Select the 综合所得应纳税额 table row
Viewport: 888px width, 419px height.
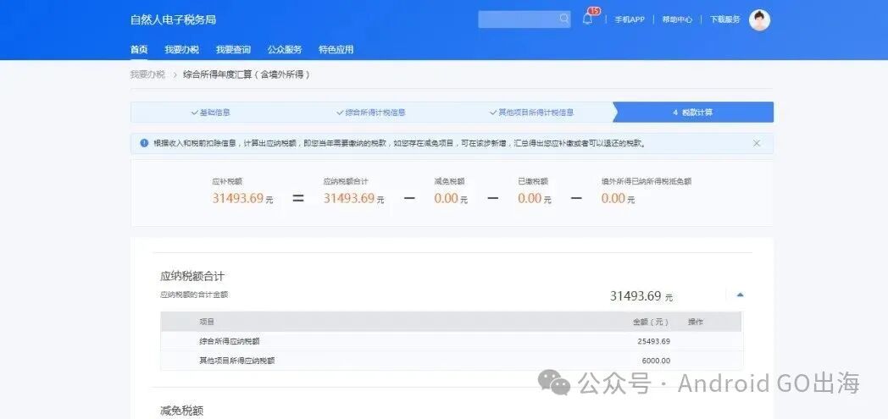click(452, 341)
